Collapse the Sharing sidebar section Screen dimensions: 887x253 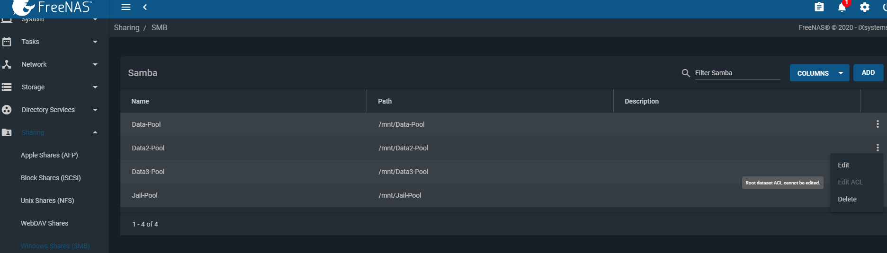(x=51, y=132)
